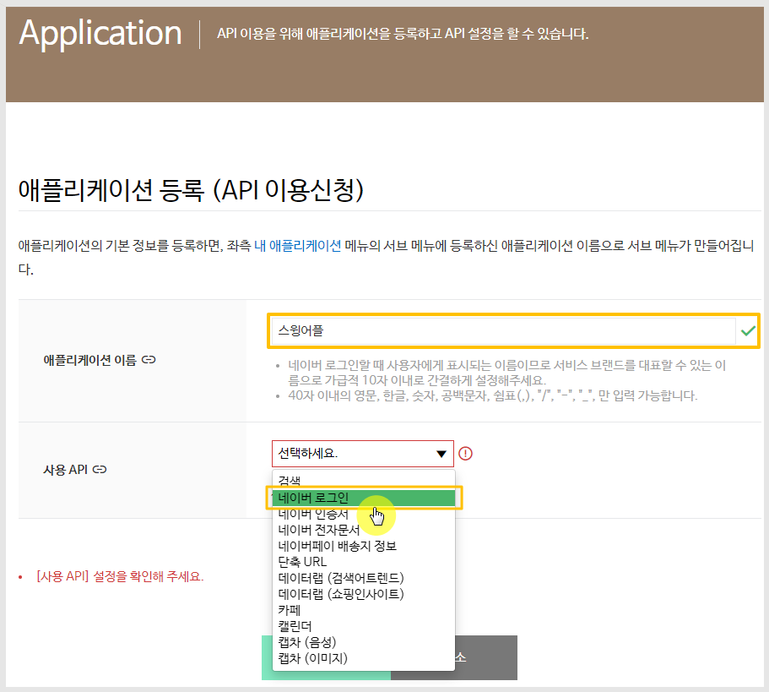Pick 네이버 전자문서 from dropdown
This screenshot has height=692, width=769.
coord(364,530)
